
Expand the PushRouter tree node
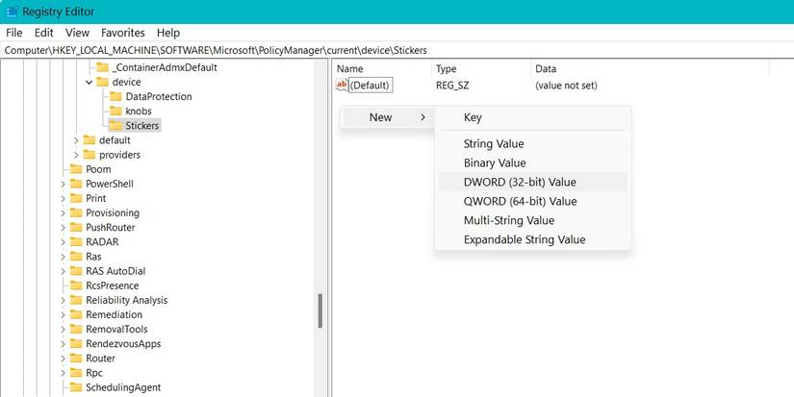pos(63,228)
